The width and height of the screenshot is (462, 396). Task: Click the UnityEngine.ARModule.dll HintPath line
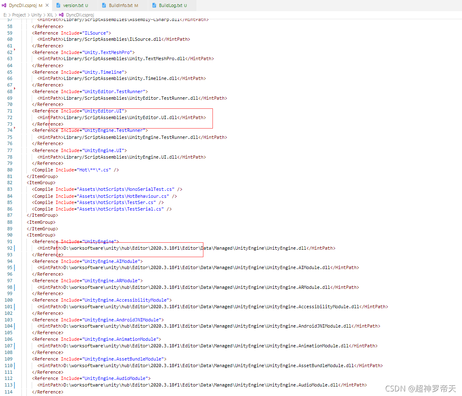pyautogui.click(x=198, y=287)
